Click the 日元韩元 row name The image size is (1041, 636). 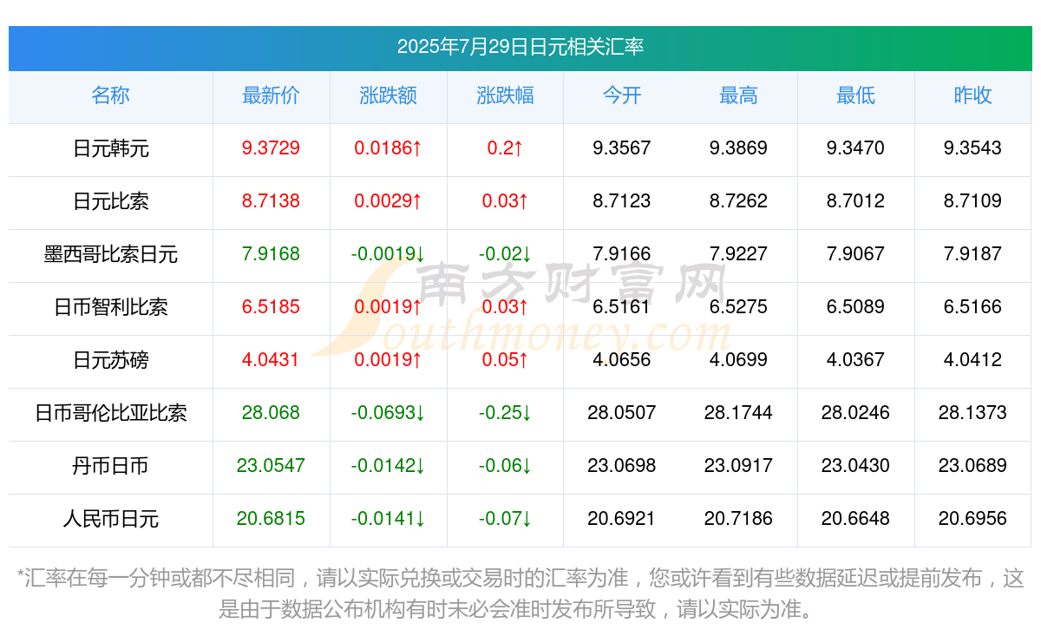click(111, 148)
